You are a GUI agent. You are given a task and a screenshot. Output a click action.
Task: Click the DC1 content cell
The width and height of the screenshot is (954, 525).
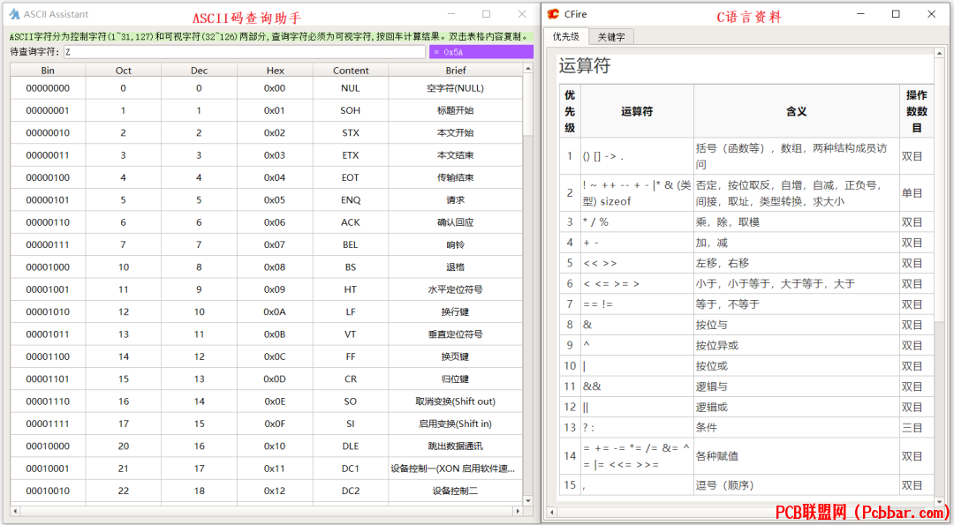[351, 469]
